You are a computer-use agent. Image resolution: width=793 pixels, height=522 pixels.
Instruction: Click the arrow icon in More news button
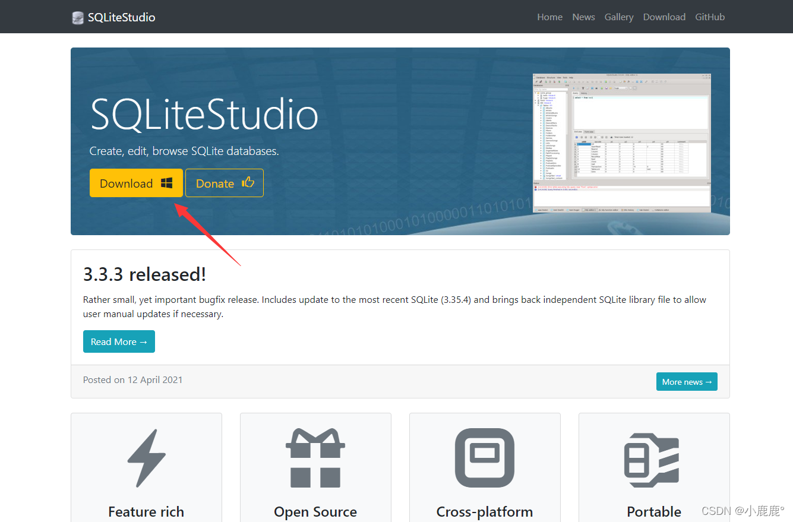pos(707,381)
